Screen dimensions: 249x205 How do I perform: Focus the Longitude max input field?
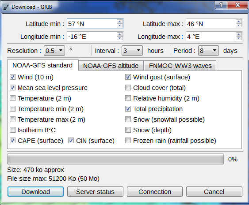coord(211,37)
